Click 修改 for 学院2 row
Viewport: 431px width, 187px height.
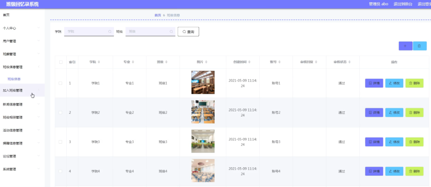click(394, 113)
